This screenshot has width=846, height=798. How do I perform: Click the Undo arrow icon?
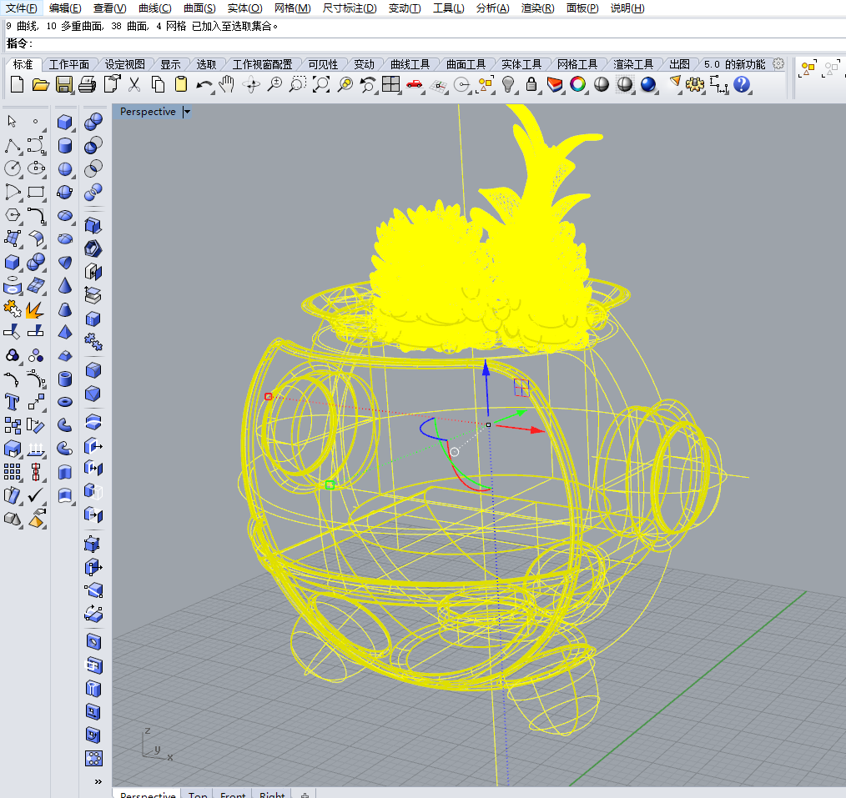(204, 85)
